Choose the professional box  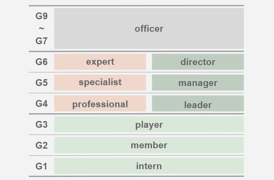click(100, 103)
